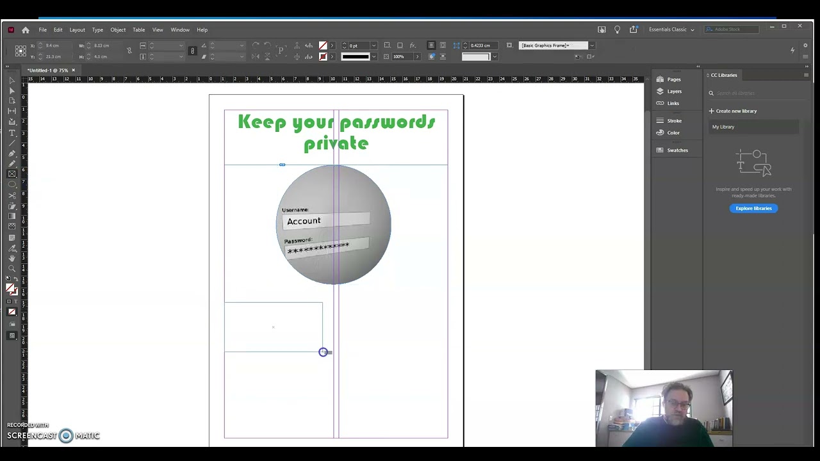
Task: Open the Pages panel
Action: click(668, 79)
